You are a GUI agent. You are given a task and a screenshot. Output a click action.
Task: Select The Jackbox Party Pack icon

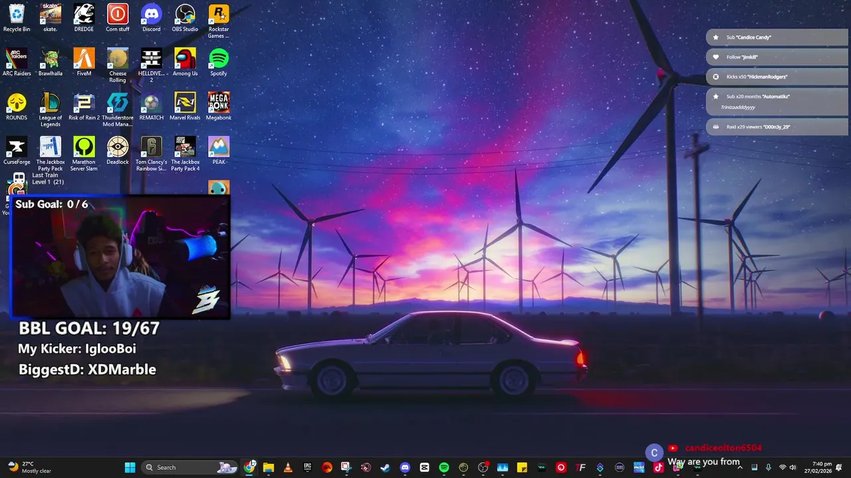tap(51, 154)
